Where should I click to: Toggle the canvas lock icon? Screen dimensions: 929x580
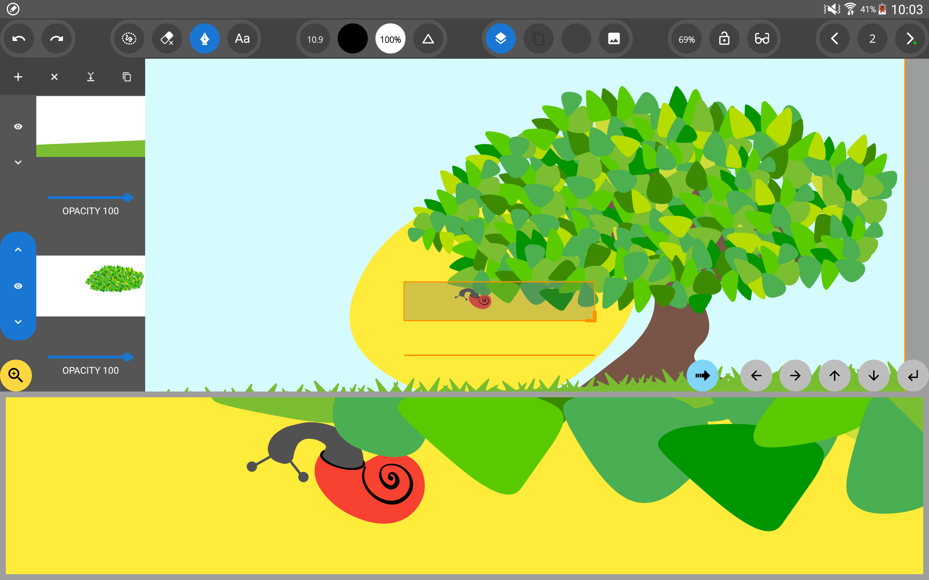pyautogui.click(x=724, y=39)
